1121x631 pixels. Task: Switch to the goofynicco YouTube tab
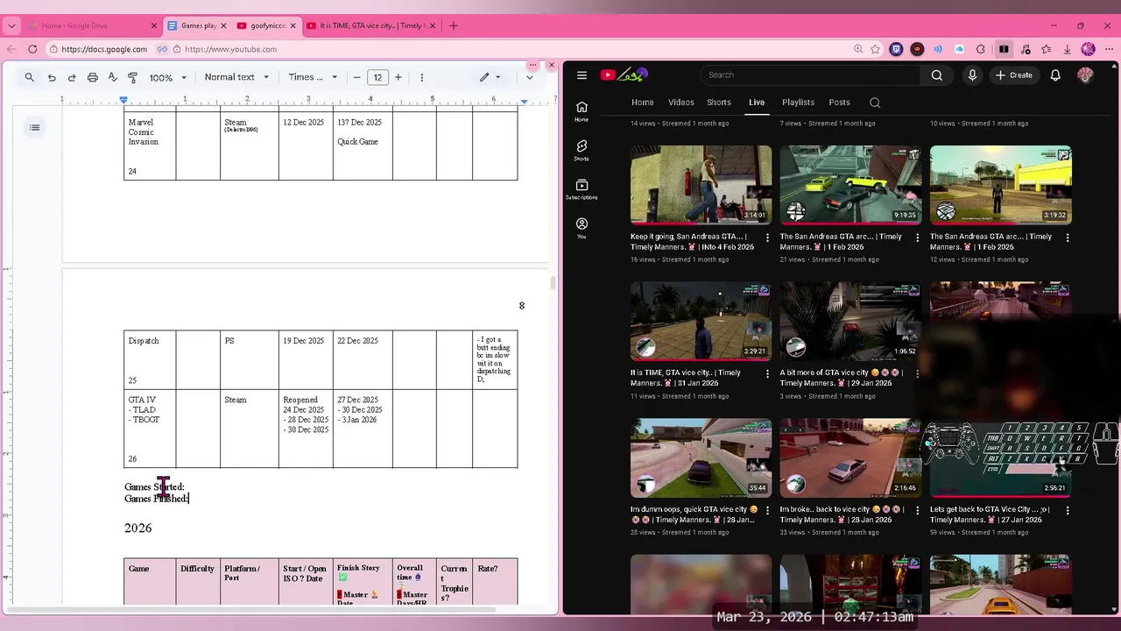pyautogui.click(x=267, y=25)
